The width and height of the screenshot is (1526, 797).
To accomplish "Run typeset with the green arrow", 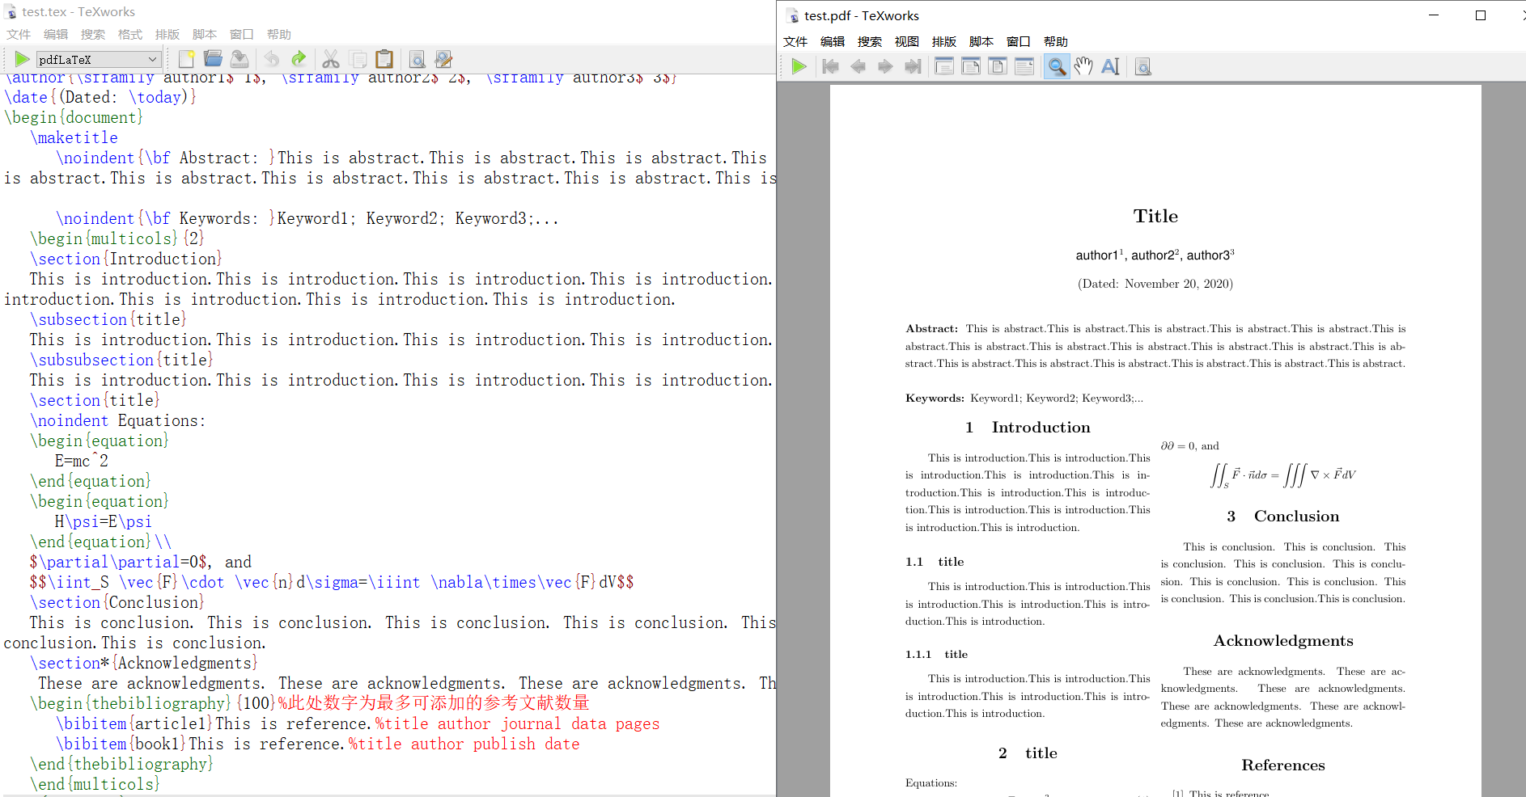I will [21, 58].
